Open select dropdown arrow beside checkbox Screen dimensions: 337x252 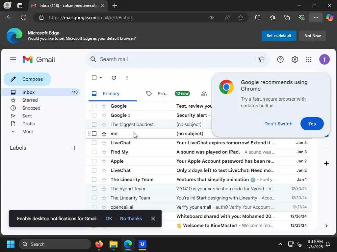click(101, 78)
